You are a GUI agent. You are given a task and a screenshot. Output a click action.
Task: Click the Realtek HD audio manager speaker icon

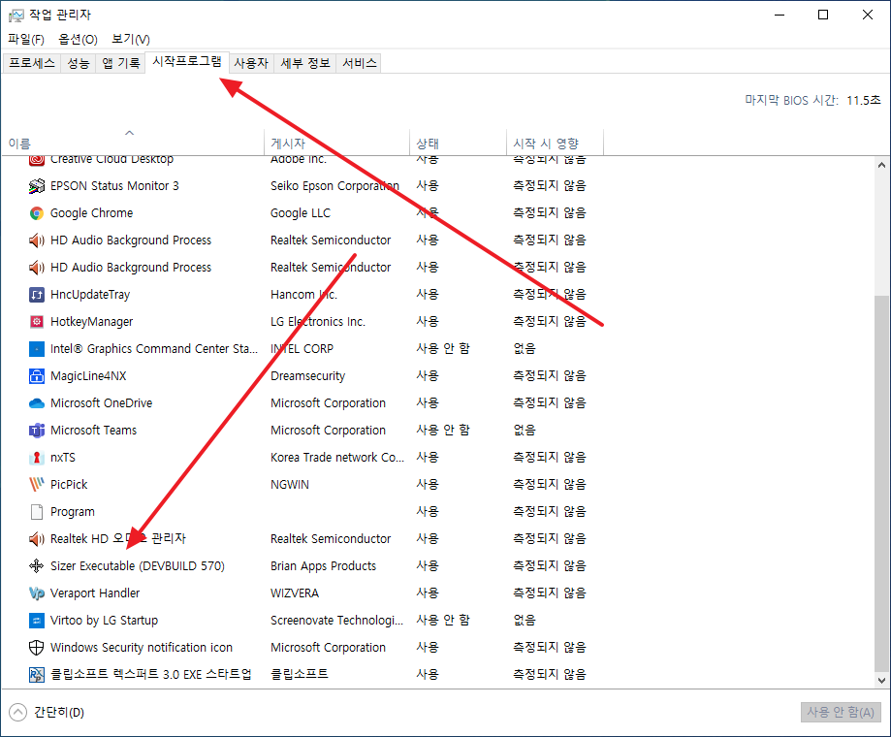(x=37, y=538)
